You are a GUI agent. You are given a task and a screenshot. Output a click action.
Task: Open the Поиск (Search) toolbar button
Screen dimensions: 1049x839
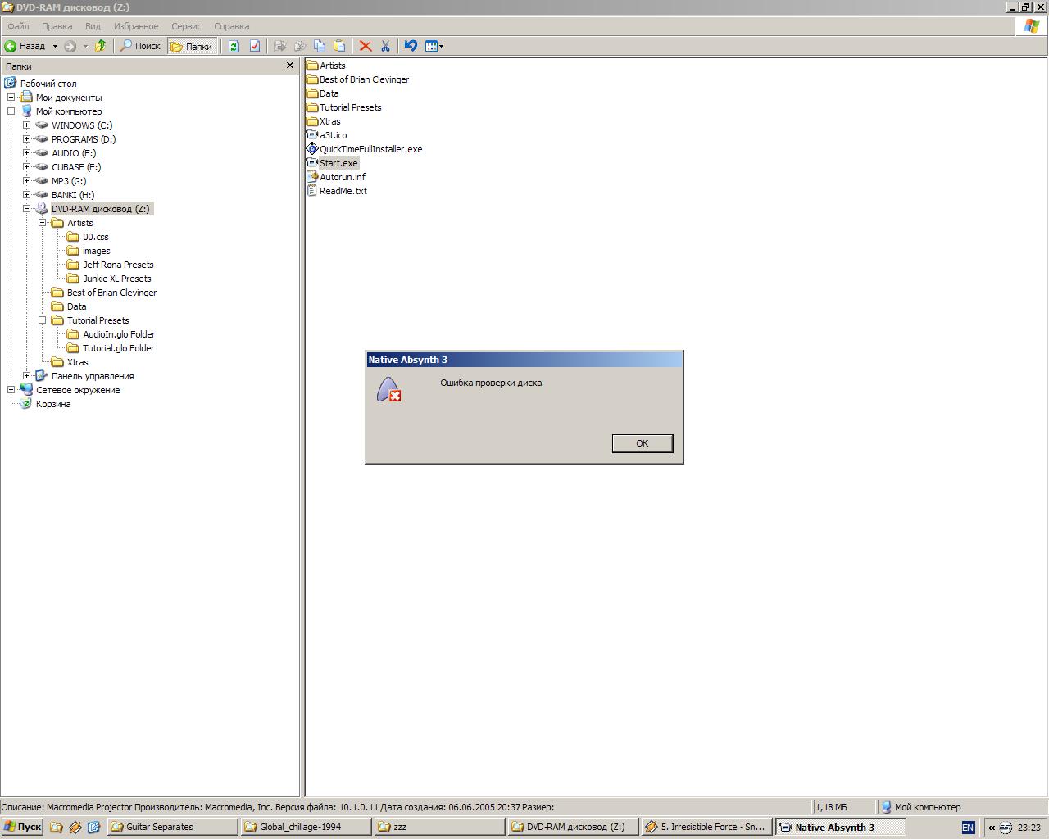(140, 46)
